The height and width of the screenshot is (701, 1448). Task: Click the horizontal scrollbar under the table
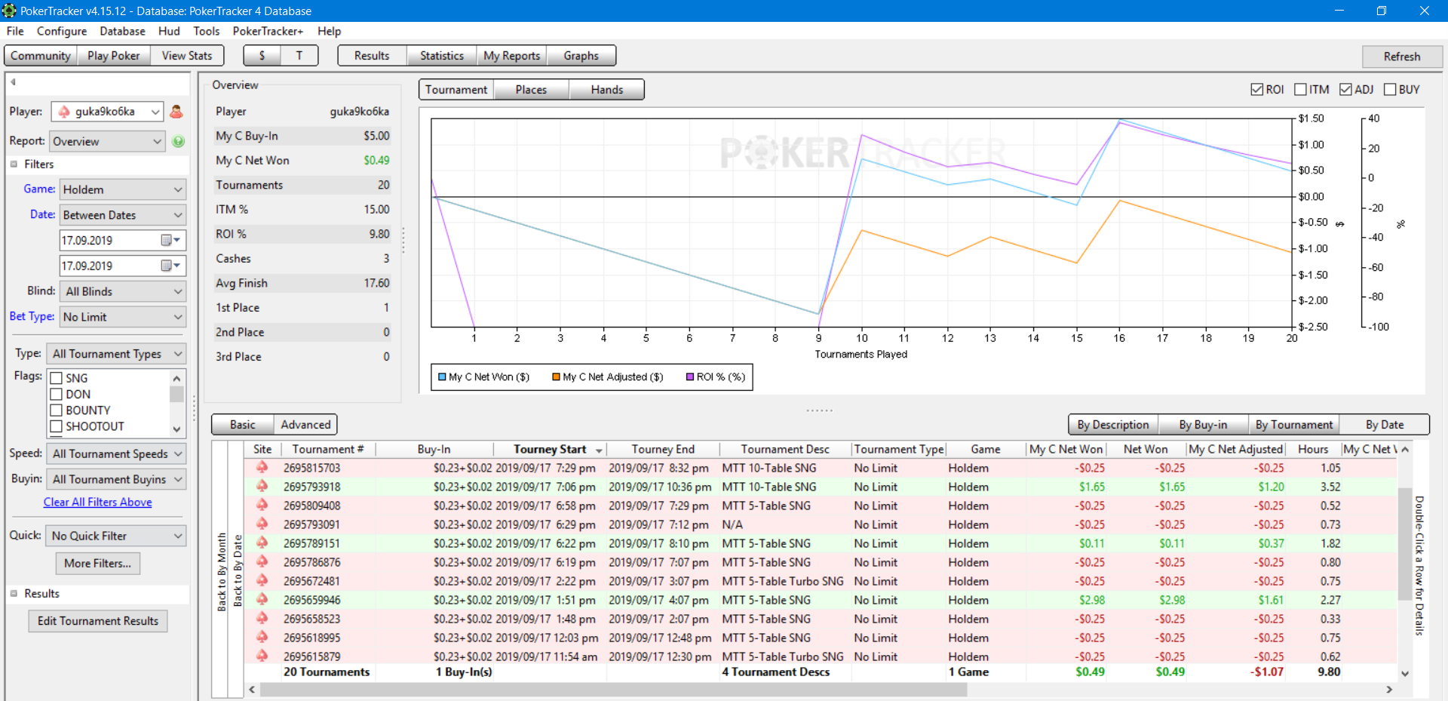(x=612, y=690)
